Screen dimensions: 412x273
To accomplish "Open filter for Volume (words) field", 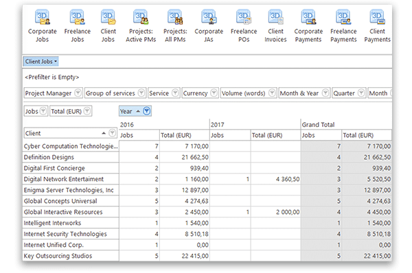I will (272, 93).
